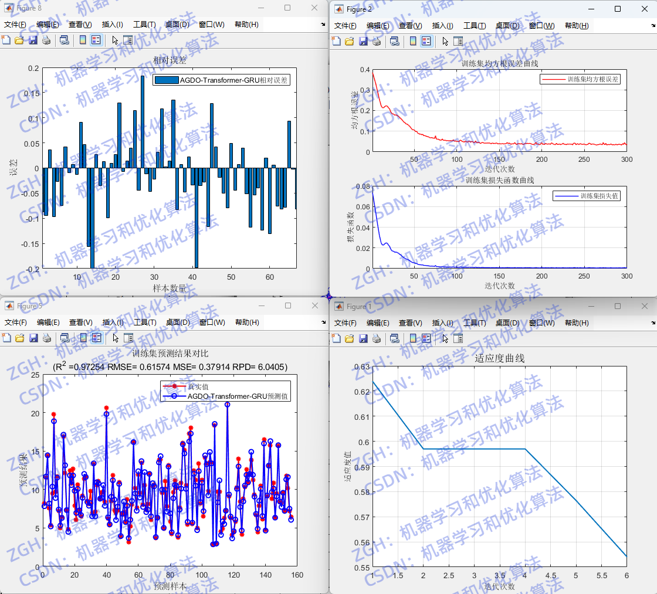Toggle Insert Legend in Figure 5 toolbar
Screen dimensions: 657x594
point(97,338)
